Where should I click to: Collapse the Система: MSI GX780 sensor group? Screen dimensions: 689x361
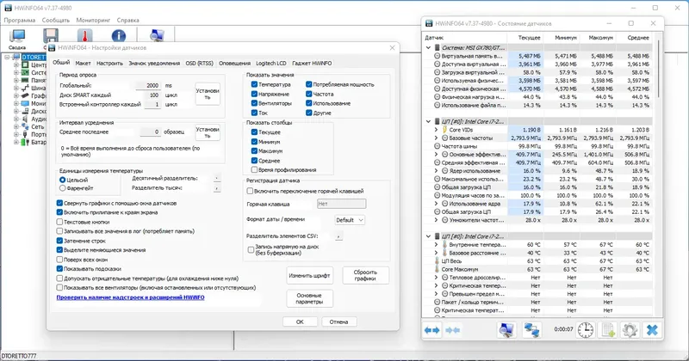pos(428,48)
